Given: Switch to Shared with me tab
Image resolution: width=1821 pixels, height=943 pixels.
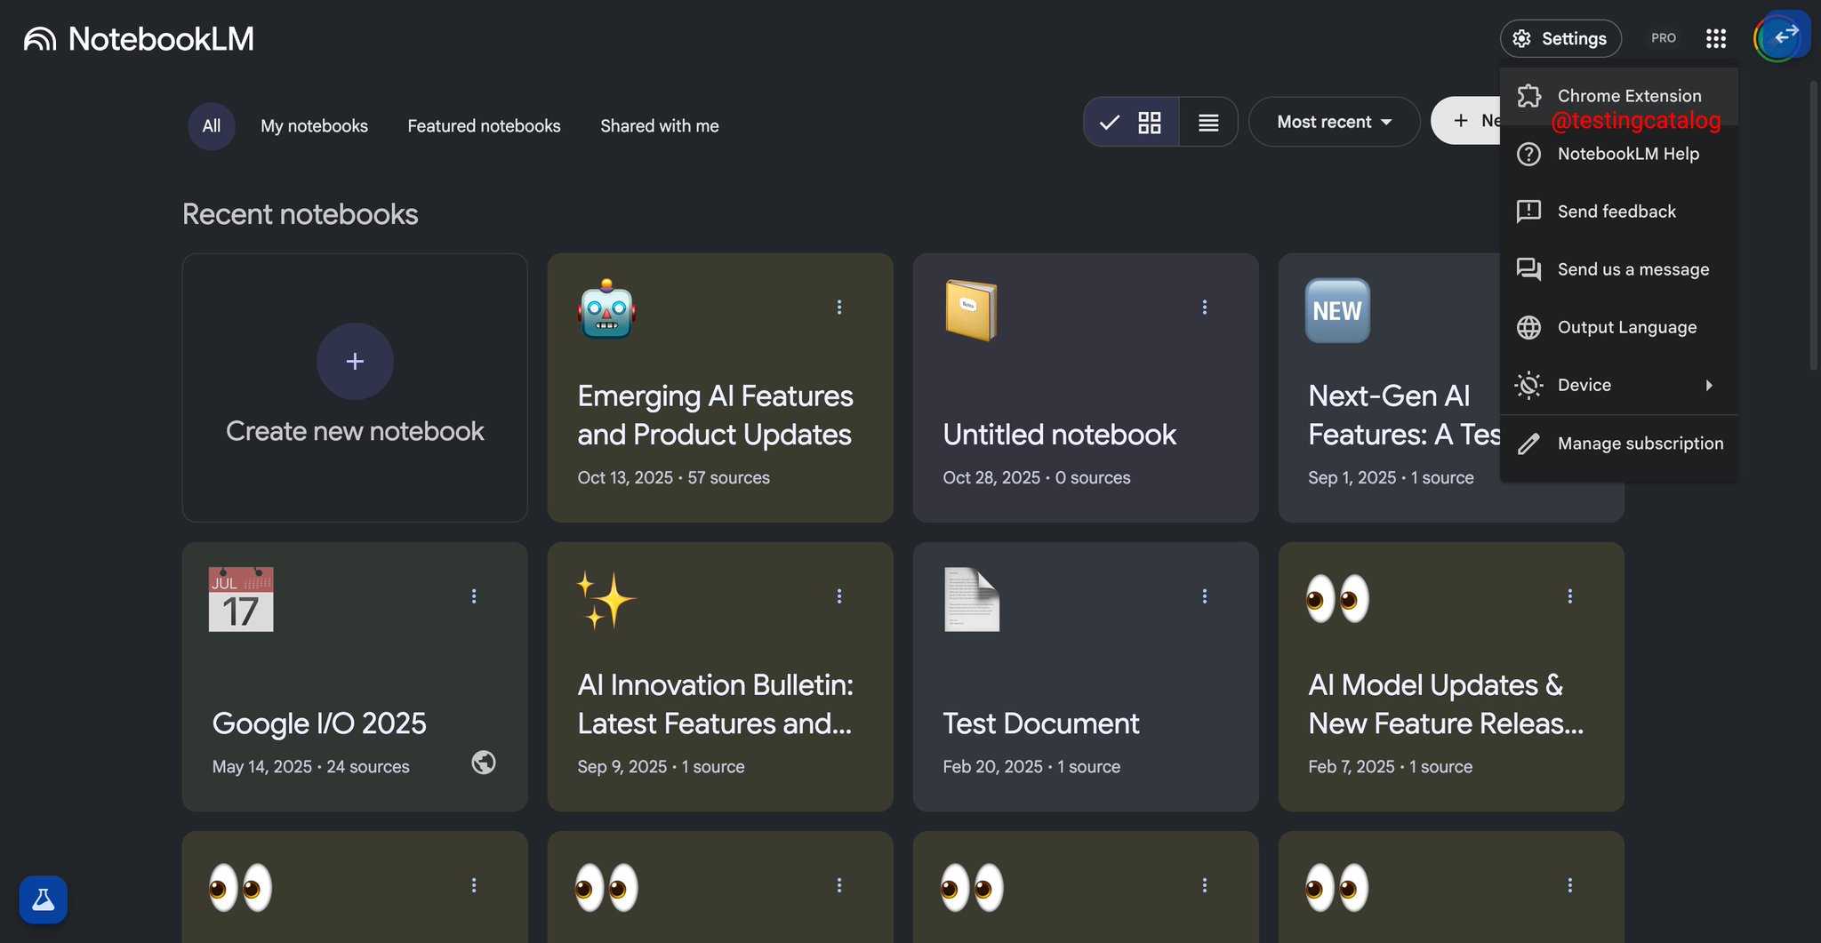Looking at the screenshot, I should click(660, 126).
